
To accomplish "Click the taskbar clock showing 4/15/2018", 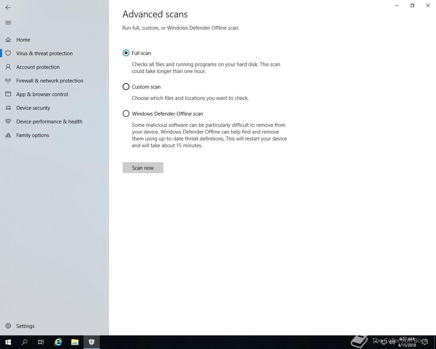I will coord(407,342).
